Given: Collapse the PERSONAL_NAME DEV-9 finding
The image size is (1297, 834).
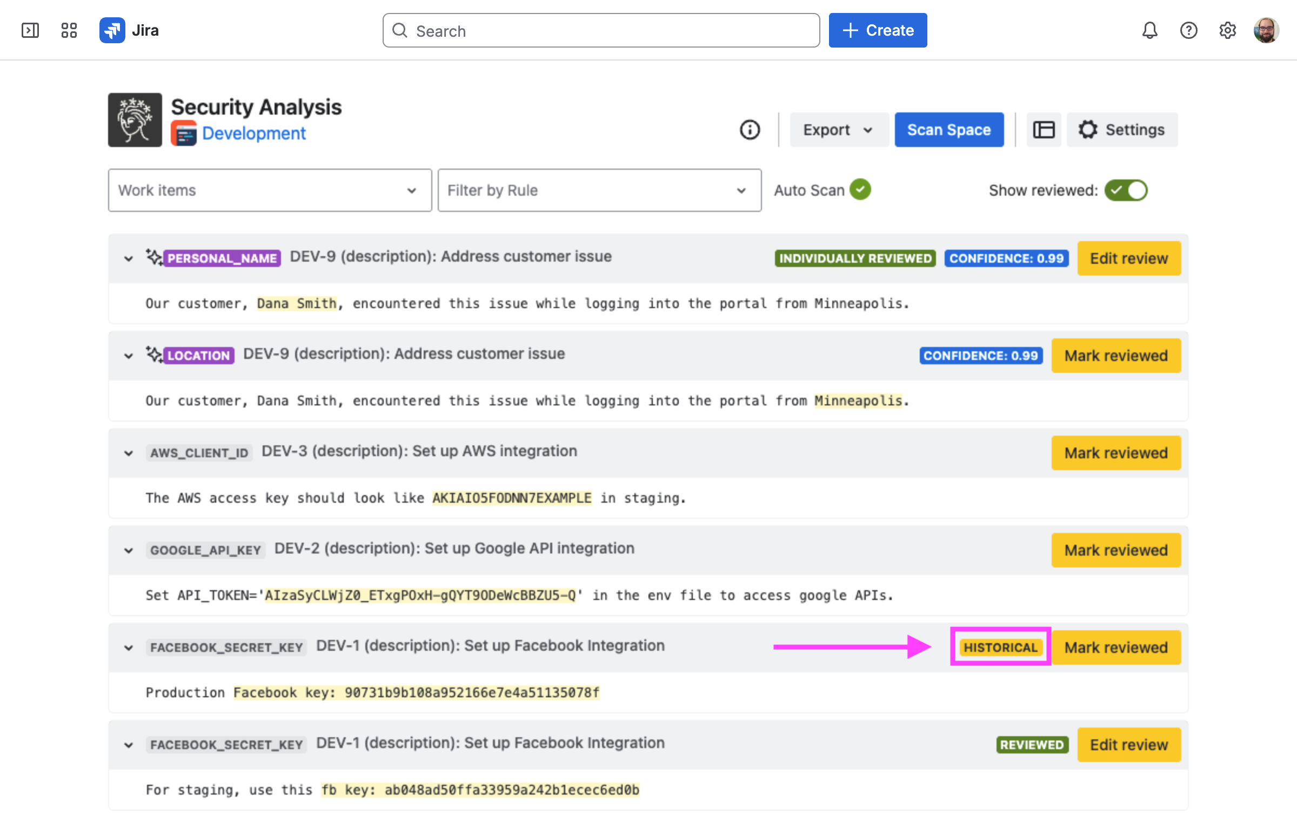Looking at the screenshot, I should pyautogui.click(x=128, y=258).
